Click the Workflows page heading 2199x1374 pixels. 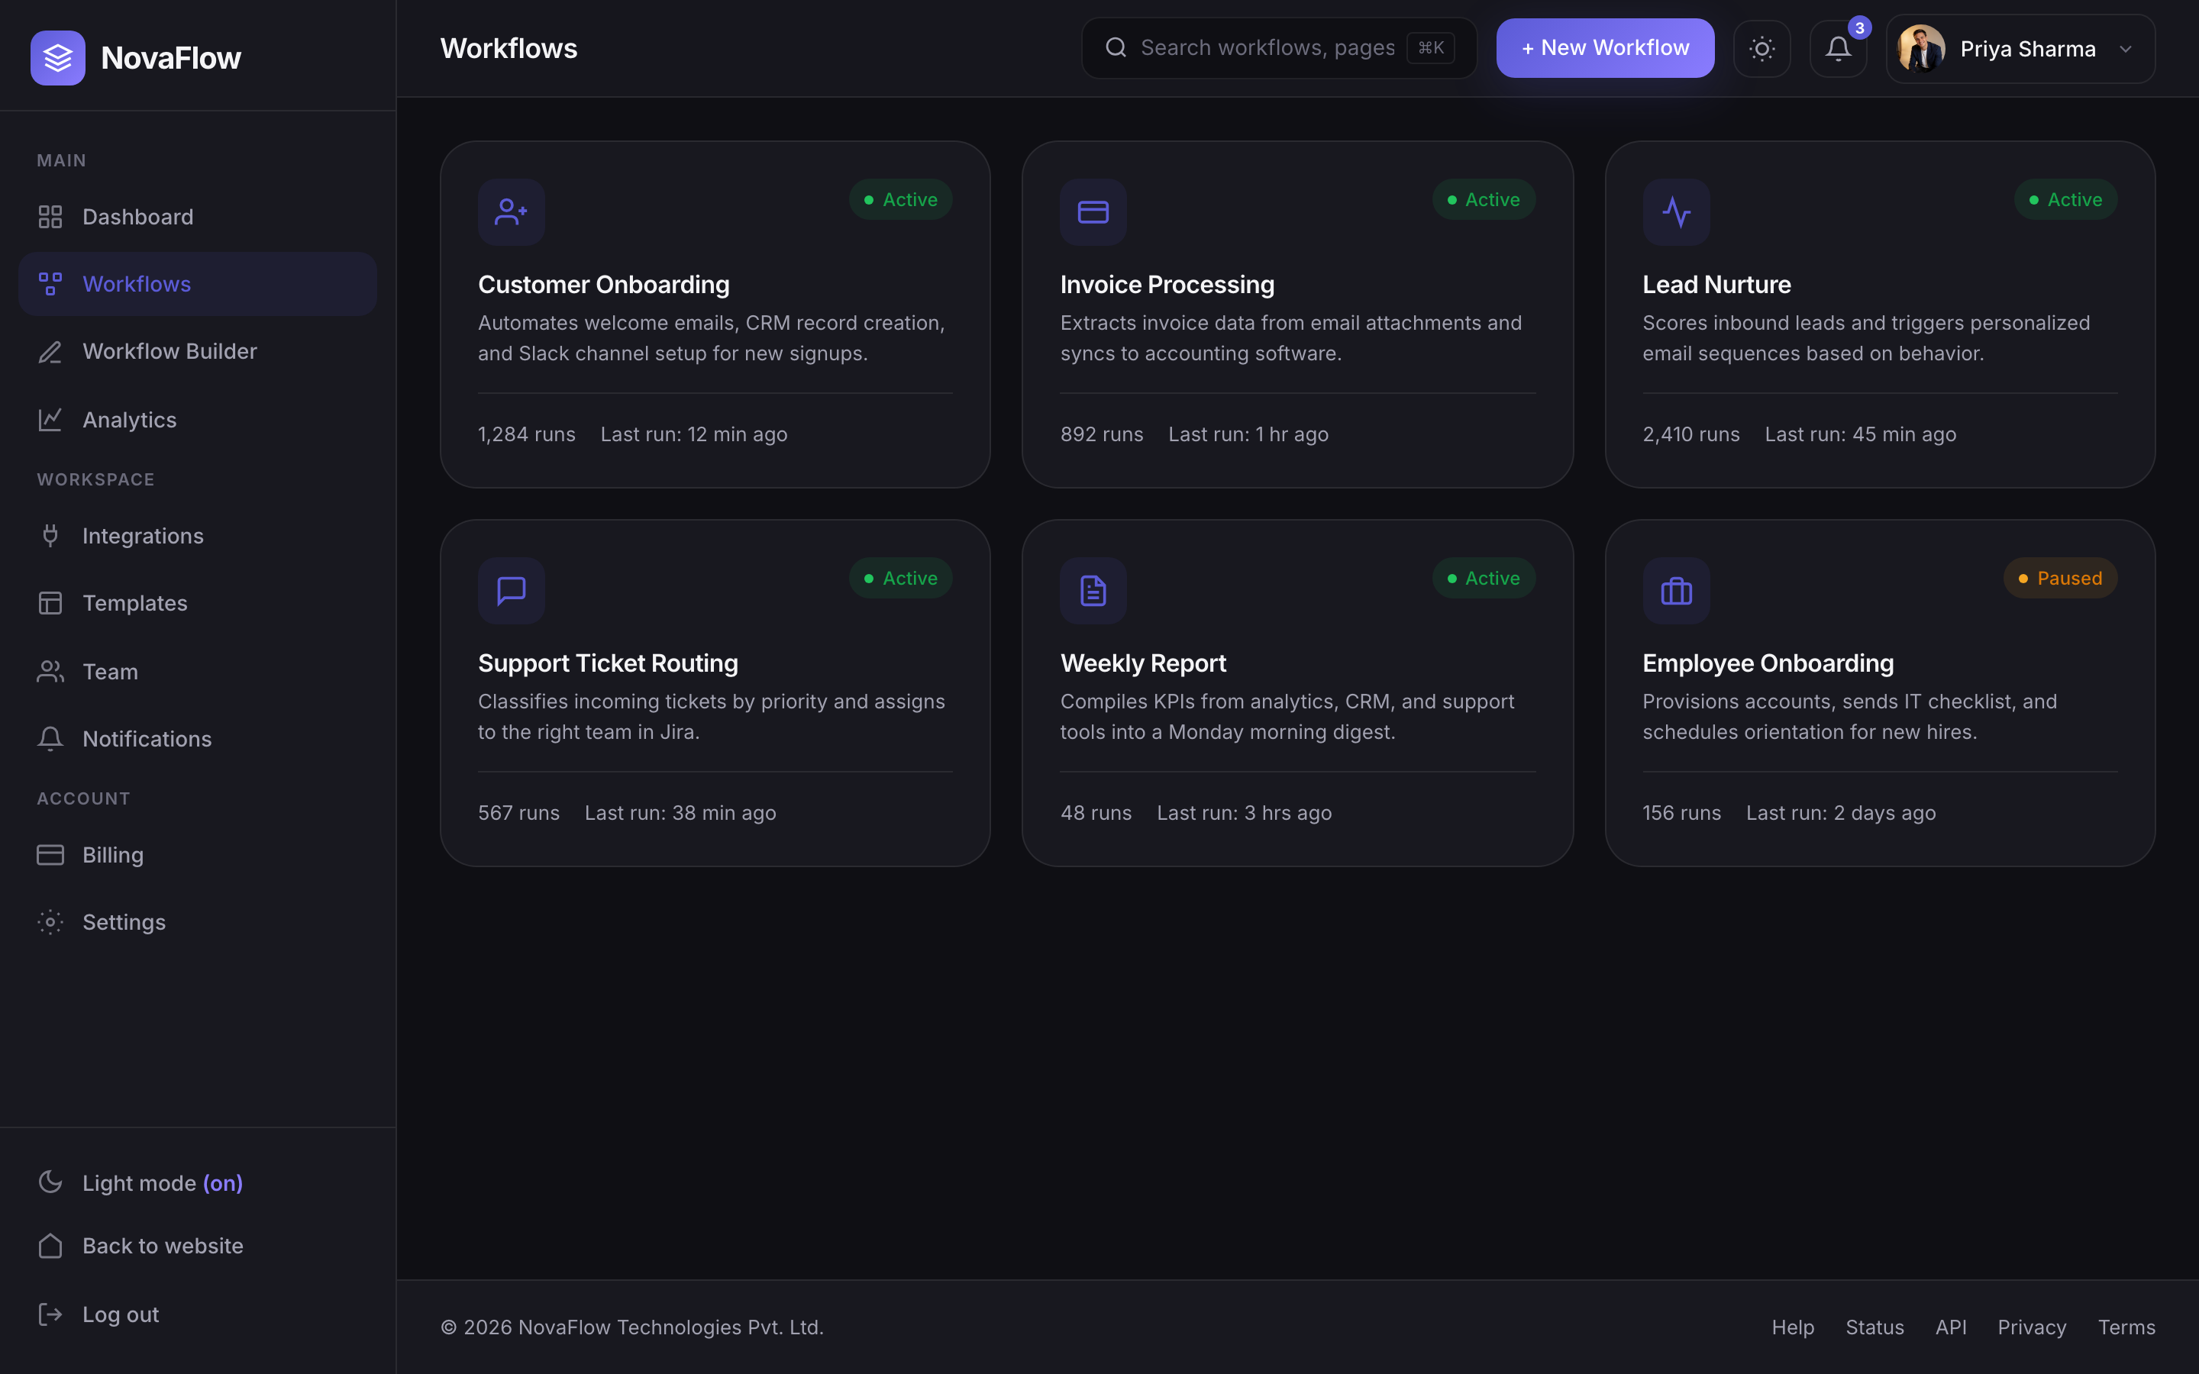(x=509, y=48)
